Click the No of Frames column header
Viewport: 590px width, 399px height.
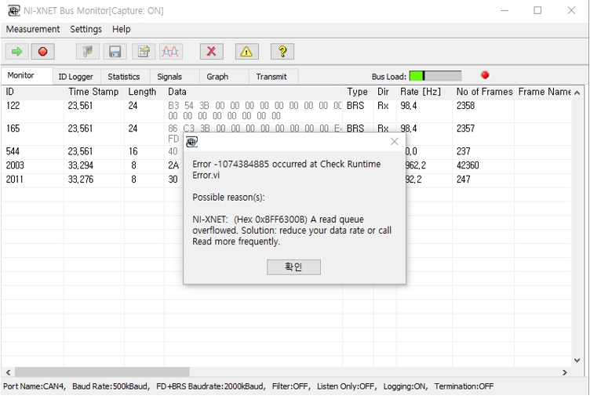coord(483,92)
